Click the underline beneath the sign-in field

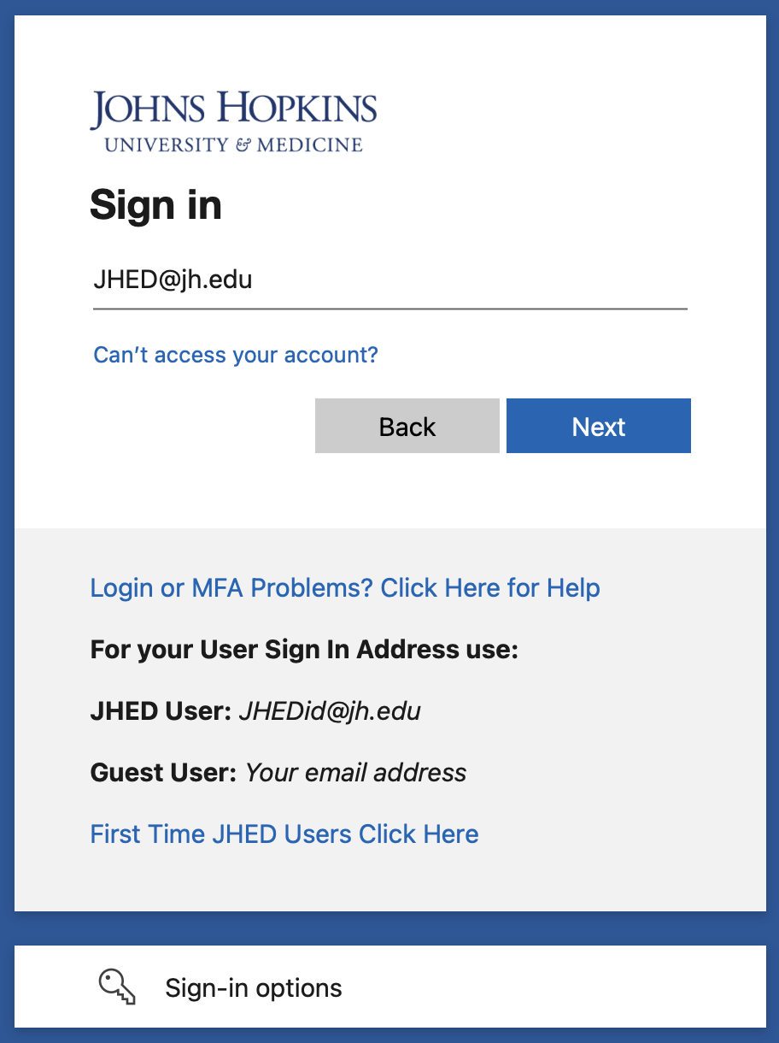pos(389,308)
